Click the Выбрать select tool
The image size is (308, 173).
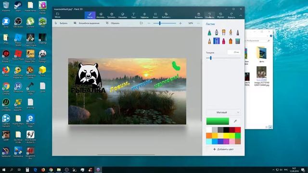tap(61, 23)
